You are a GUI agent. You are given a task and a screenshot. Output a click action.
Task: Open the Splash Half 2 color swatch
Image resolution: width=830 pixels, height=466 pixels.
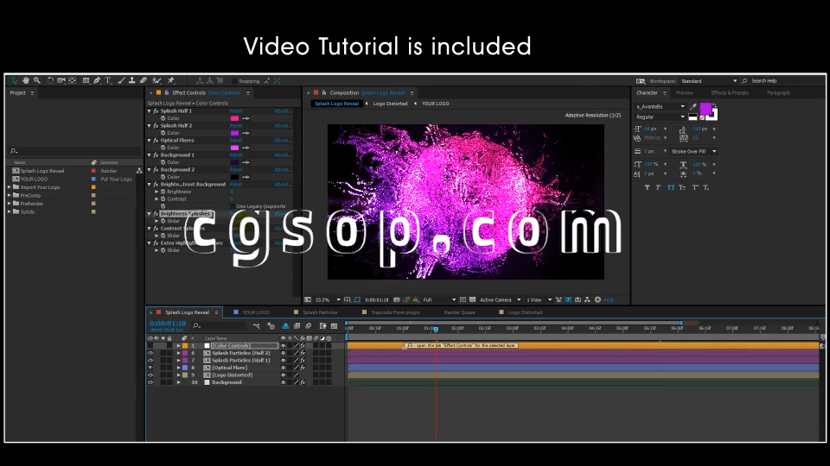pyautogui.click(x=234, y=133)
